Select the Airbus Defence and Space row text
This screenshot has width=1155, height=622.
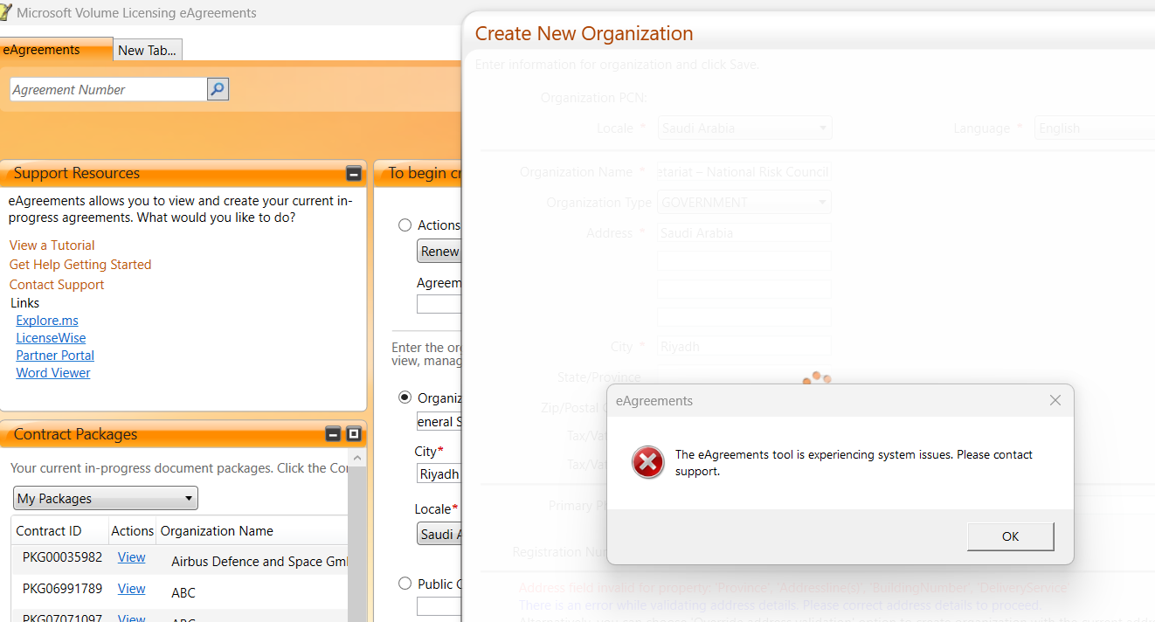[259, 562]
